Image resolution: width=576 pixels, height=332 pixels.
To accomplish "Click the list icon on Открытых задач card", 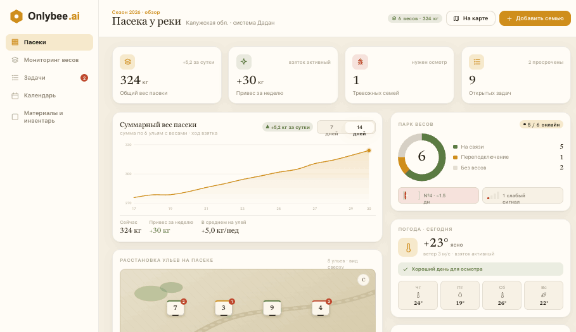I will tap(477, 62).
